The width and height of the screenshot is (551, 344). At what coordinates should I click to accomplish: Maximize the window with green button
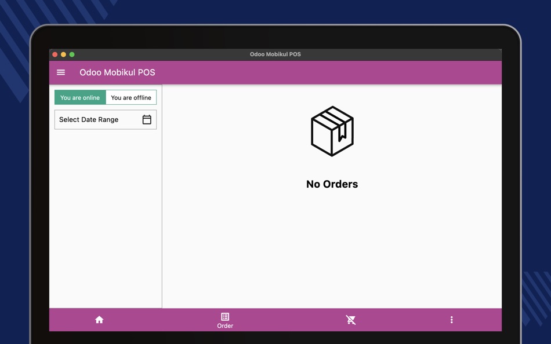coord(72,54)
